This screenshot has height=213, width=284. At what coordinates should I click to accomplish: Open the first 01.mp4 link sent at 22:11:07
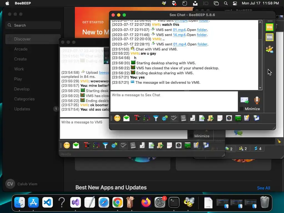pos(179,30)
